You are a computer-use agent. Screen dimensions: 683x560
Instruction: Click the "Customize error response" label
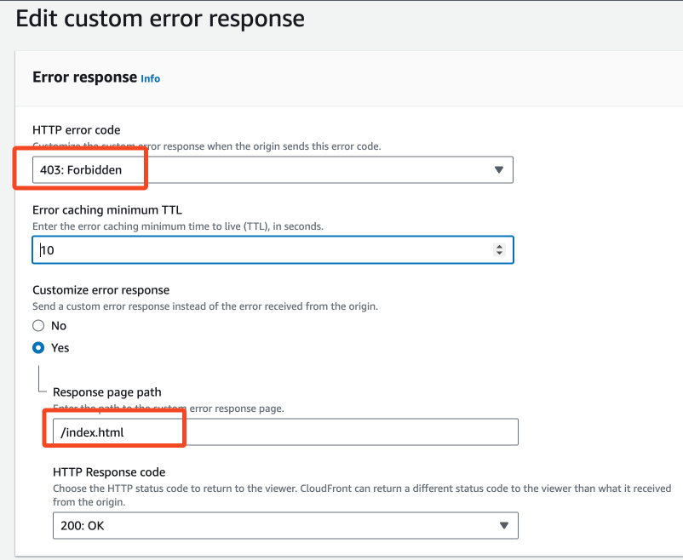100,290
